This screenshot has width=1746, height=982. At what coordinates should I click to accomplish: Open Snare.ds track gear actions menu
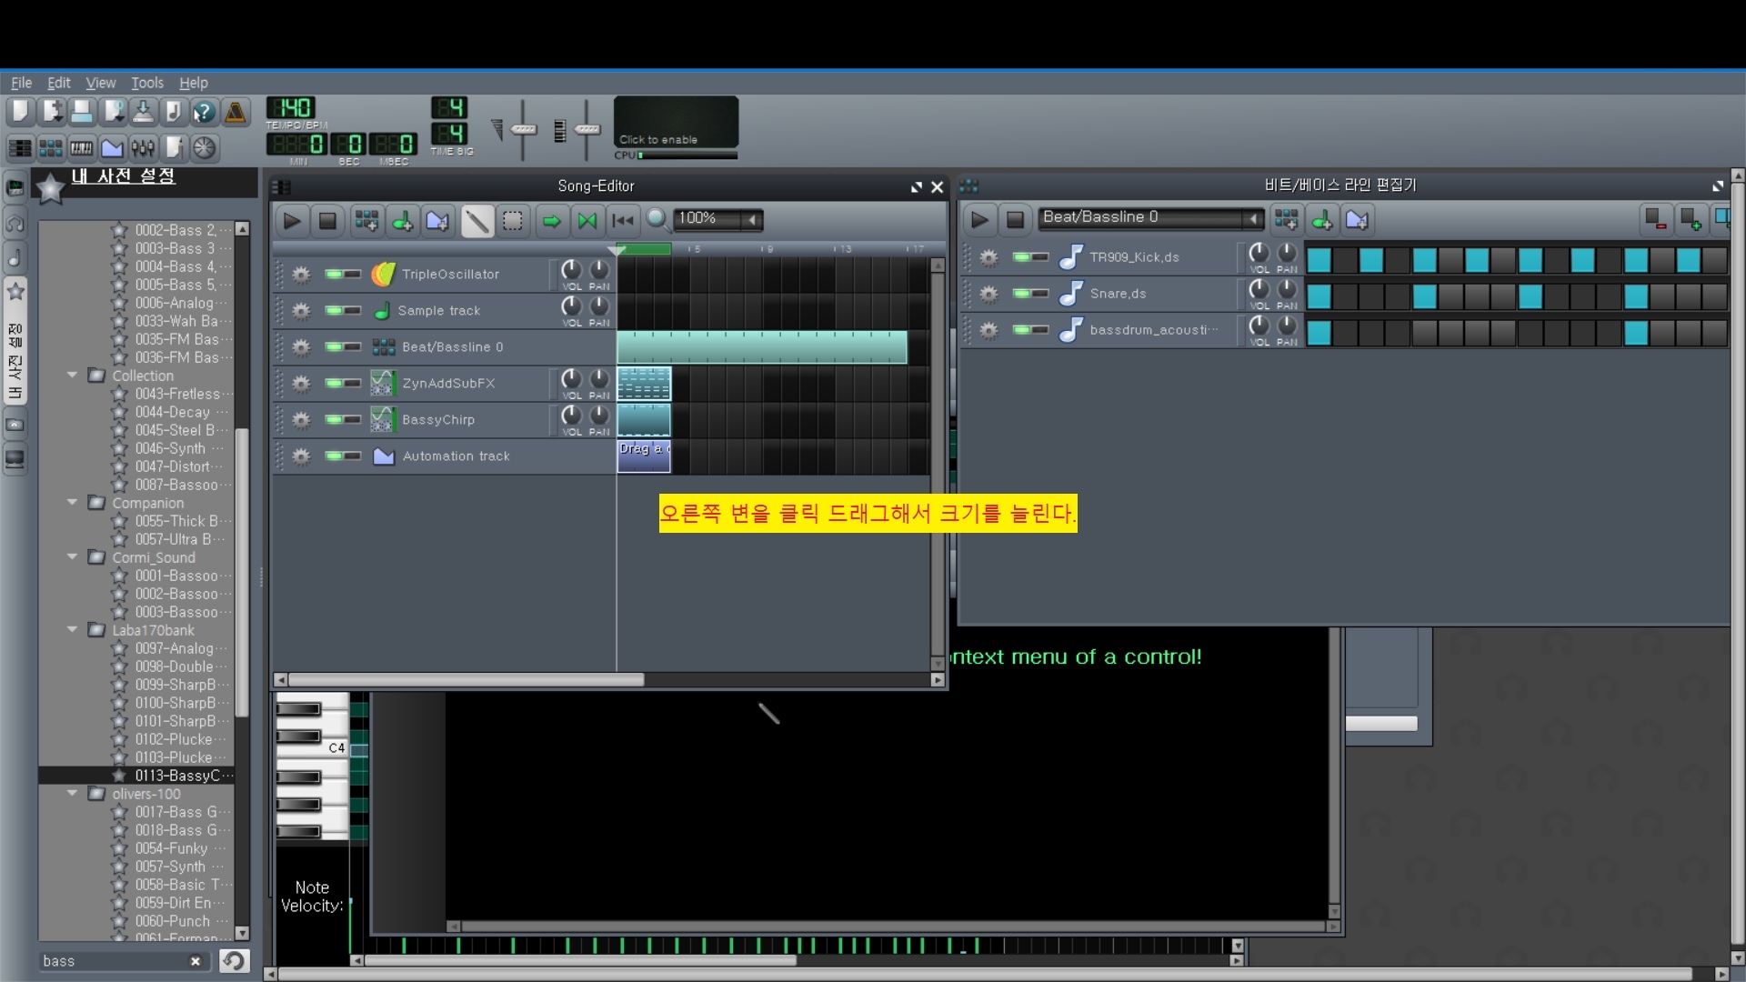[x=988, y=294]
